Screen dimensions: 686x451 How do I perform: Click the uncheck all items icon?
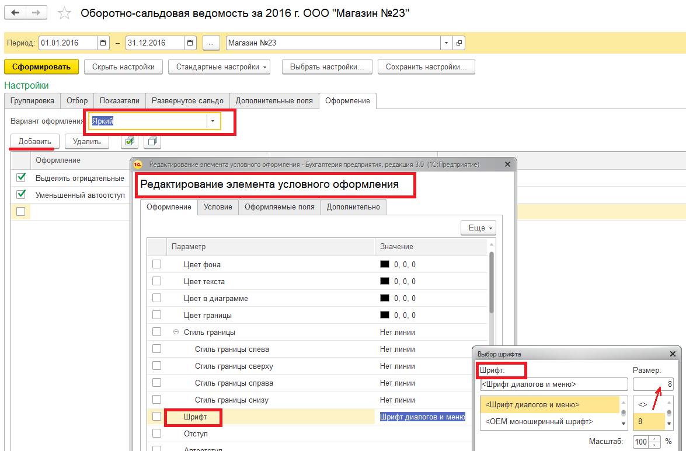[152, 141]
